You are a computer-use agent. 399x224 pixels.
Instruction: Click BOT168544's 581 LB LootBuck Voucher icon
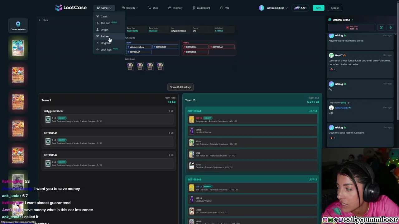[192, 131]
